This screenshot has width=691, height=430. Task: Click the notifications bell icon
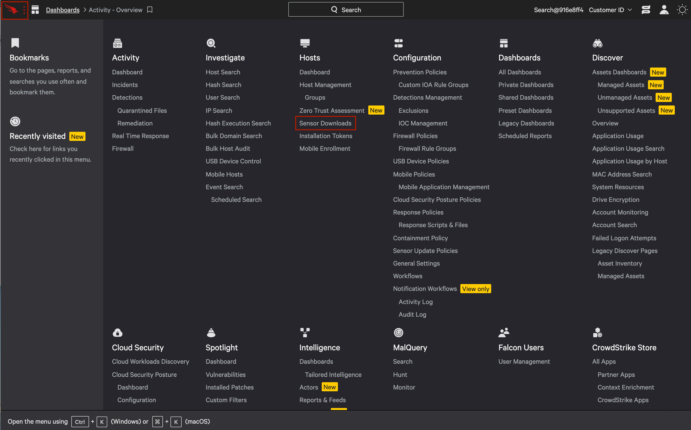pos(646,9)
